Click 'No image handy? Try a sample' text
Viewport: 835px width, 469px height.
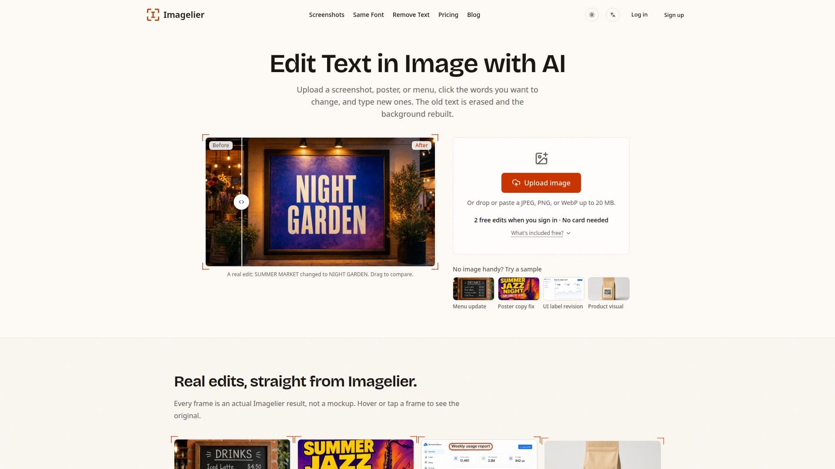(497, 269)
